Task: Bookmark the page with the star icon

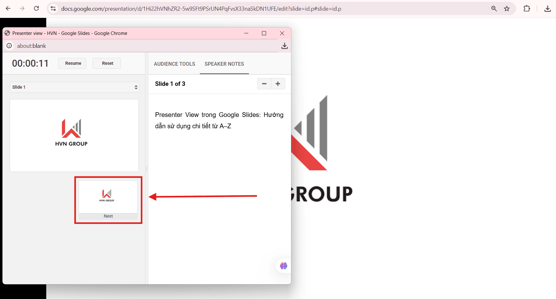Action: tap(507, 8)
